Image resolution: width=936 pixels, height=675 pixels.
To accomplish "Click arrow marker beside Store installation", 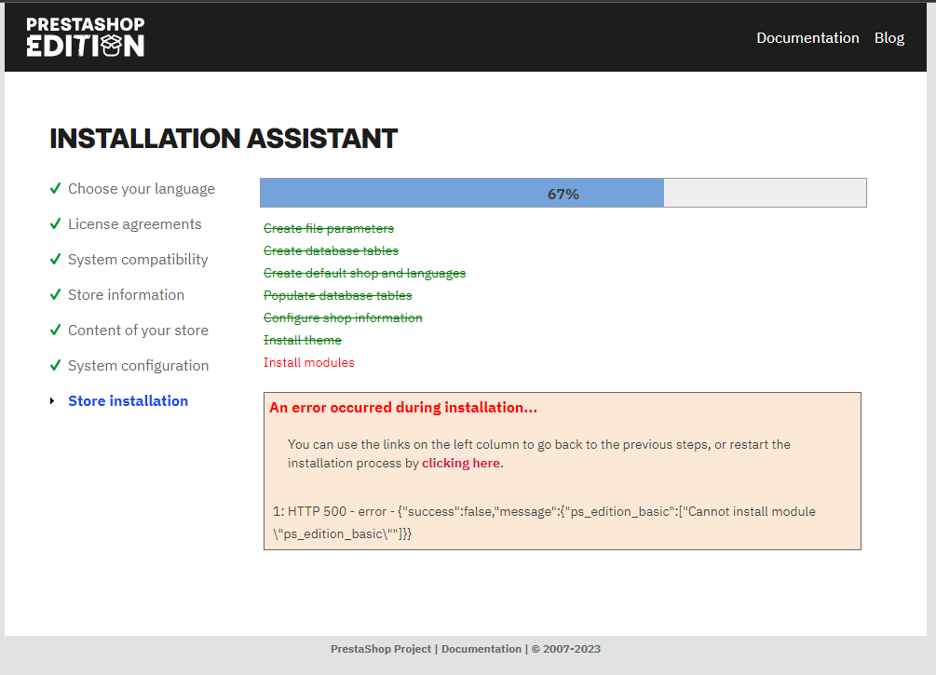I will 52,401.
